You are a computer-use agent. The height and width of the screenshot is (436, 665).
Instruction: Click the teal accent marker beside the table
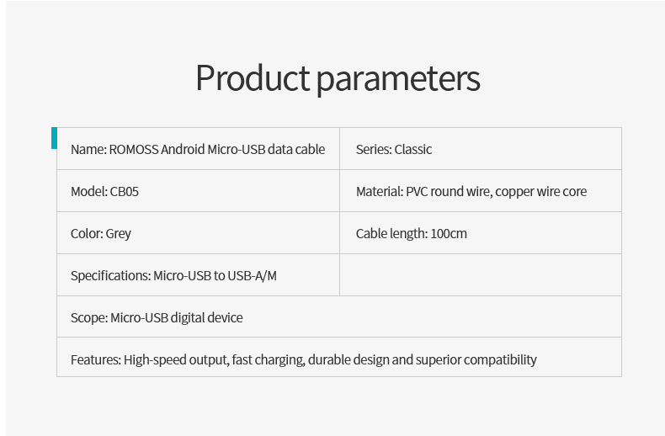(54, 138)
